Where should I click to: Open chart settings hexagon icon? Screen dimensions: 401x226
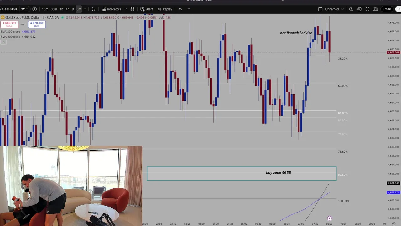point(359,9)
